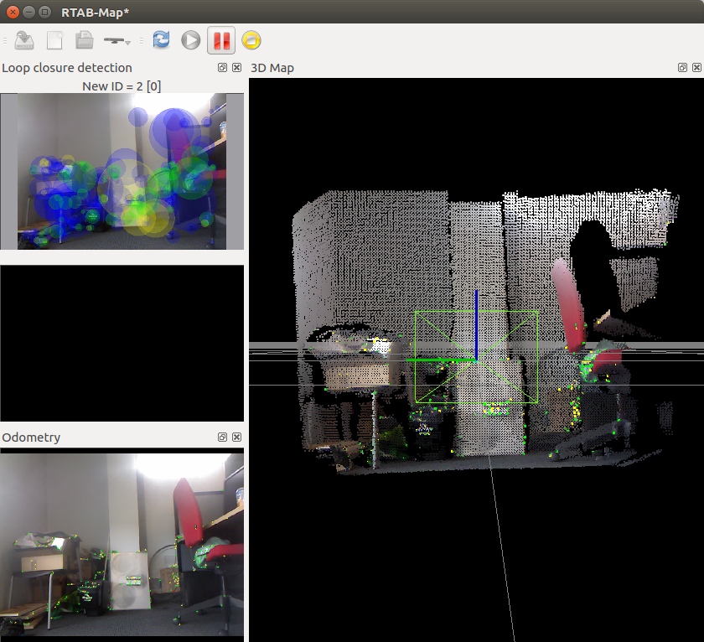Click the New database page icon
Viewport: 704px width, 642px height.
(x=54, y=39)
